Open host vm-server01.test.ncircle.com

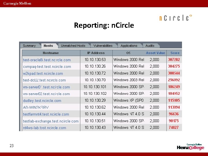coord(47,87)
